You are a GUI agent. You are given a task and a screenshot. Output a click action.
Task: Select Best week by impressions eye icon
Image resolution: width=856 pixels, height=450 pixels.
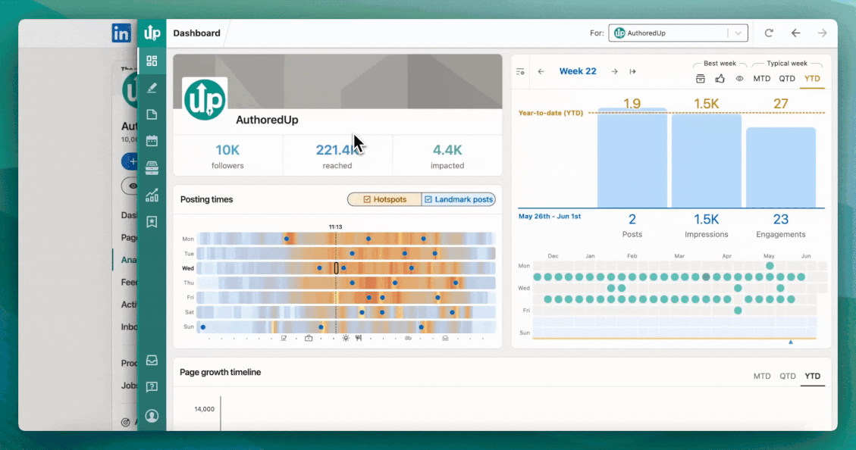coord(739,79)
